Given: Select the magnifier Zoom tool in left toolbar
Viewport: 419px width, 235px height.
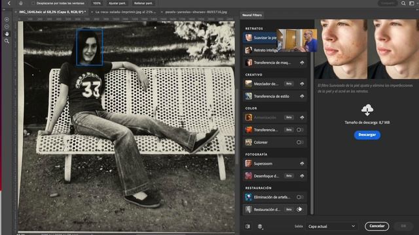Looking at the screenshot, I should coord(7,41).
